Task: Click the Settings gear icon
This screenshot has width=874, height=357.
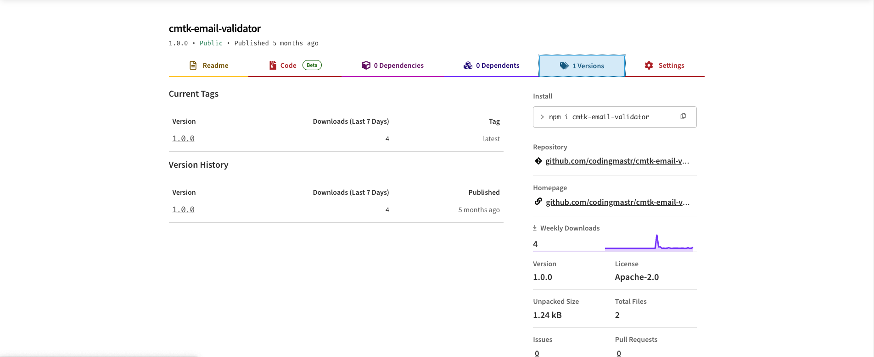Action: (649, 66)
